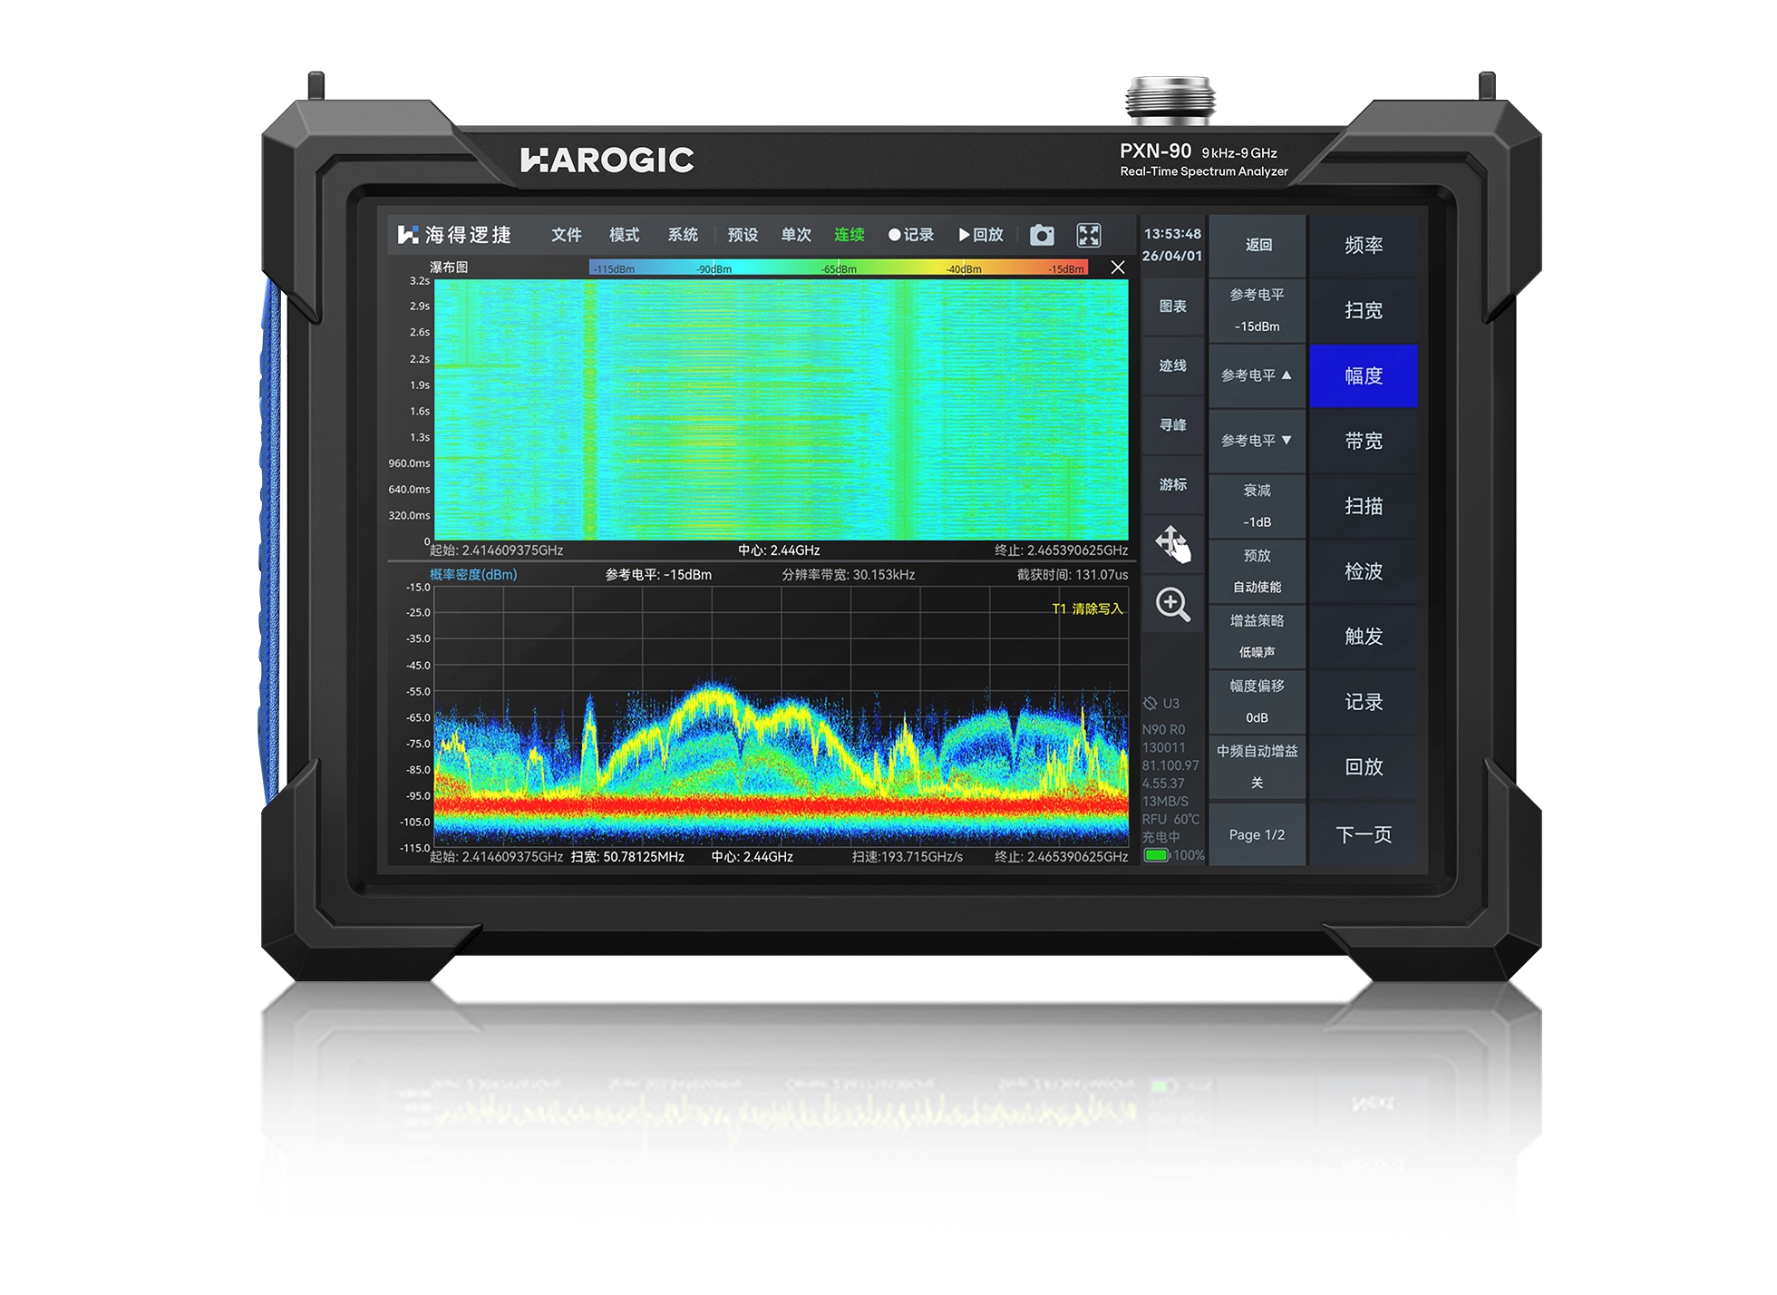Click the battery status indicator
The width and height of the screenshot is (1777, 1295).
click(1156, 855)
